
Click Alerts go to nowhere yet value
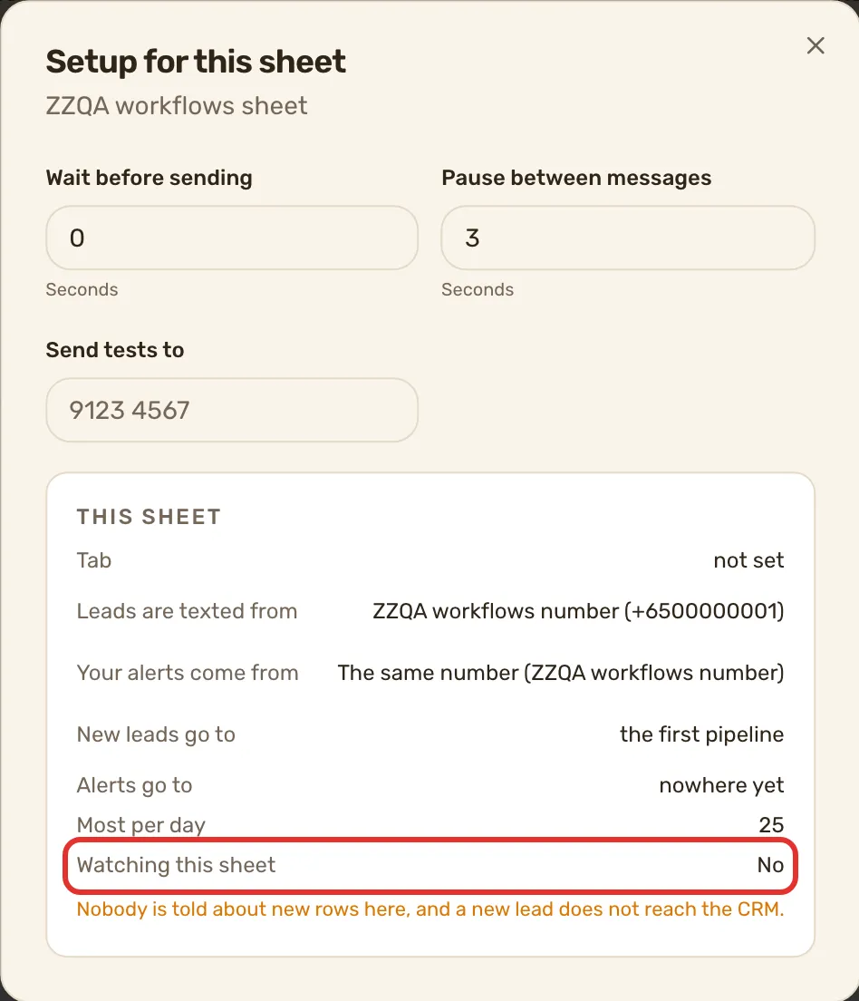coord(721,785)
